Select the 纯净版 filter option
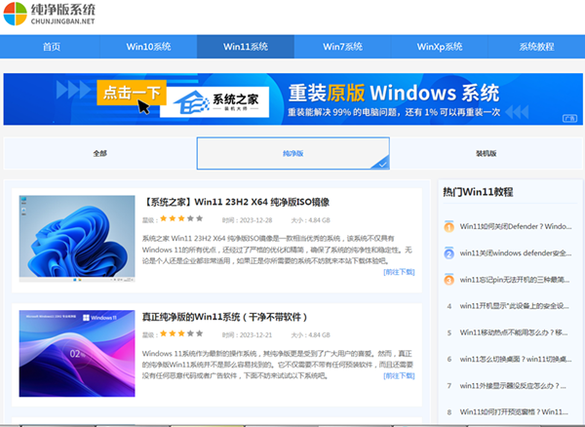Screen dimensions: 585x427 pyautogui.click(x=292, y=154)
